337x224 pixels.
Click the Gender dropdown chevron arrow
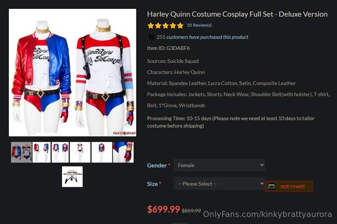[262, 165]
